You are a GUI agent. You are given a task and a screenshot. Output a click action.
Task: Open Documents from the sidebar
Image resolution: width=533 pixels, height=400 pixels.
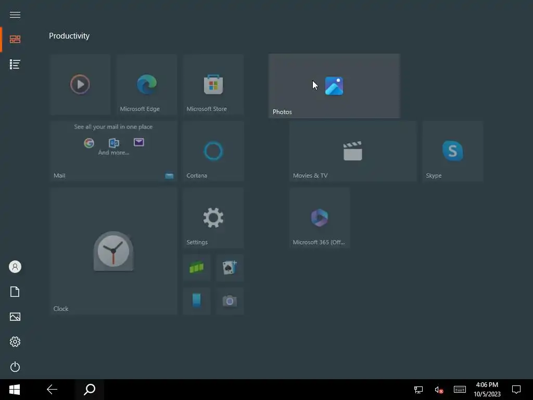point(15,292)
